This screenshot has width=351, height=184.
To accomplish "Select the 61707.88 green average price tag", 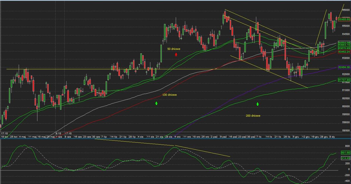I will 344,80.
